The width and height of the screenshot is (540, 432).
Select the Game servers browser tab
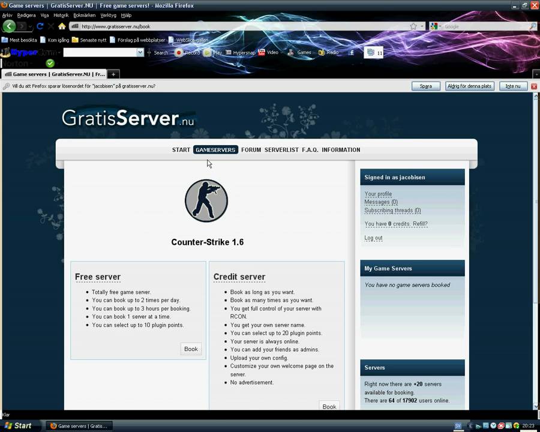point(55,74)
